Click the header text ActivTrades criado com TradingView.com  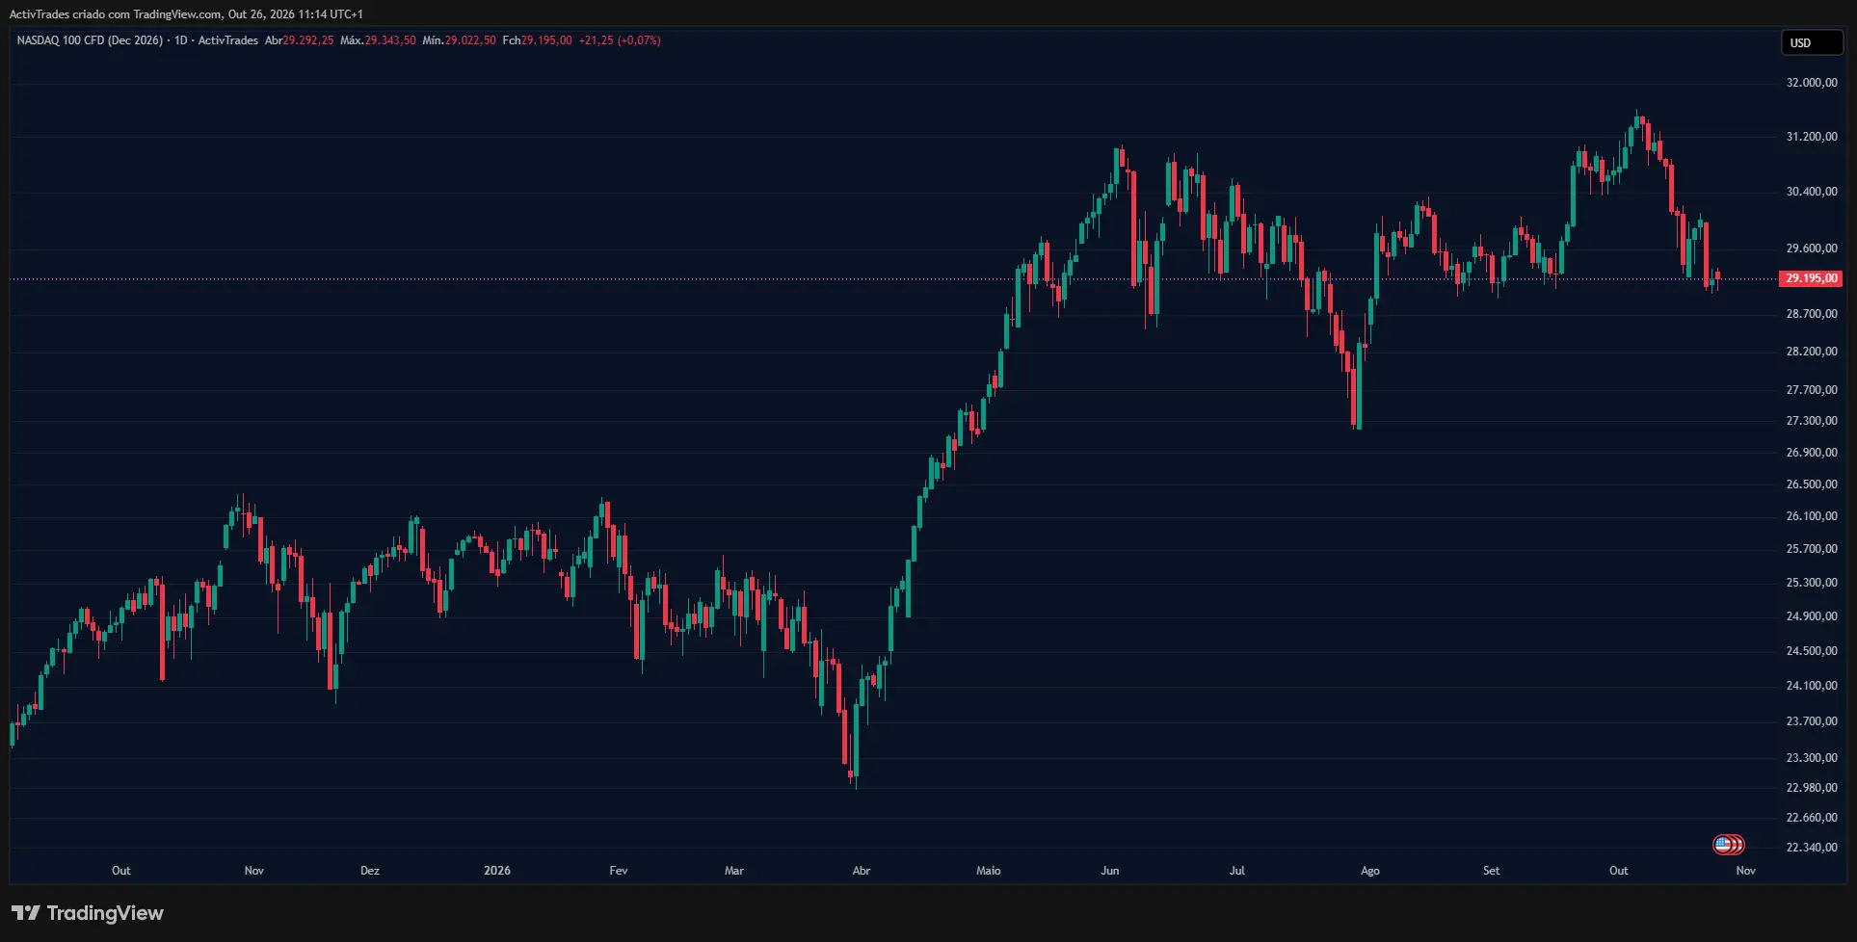[115, 14]
